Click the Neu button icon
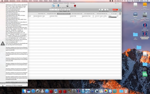150x94 pixels. coord(100,10)
